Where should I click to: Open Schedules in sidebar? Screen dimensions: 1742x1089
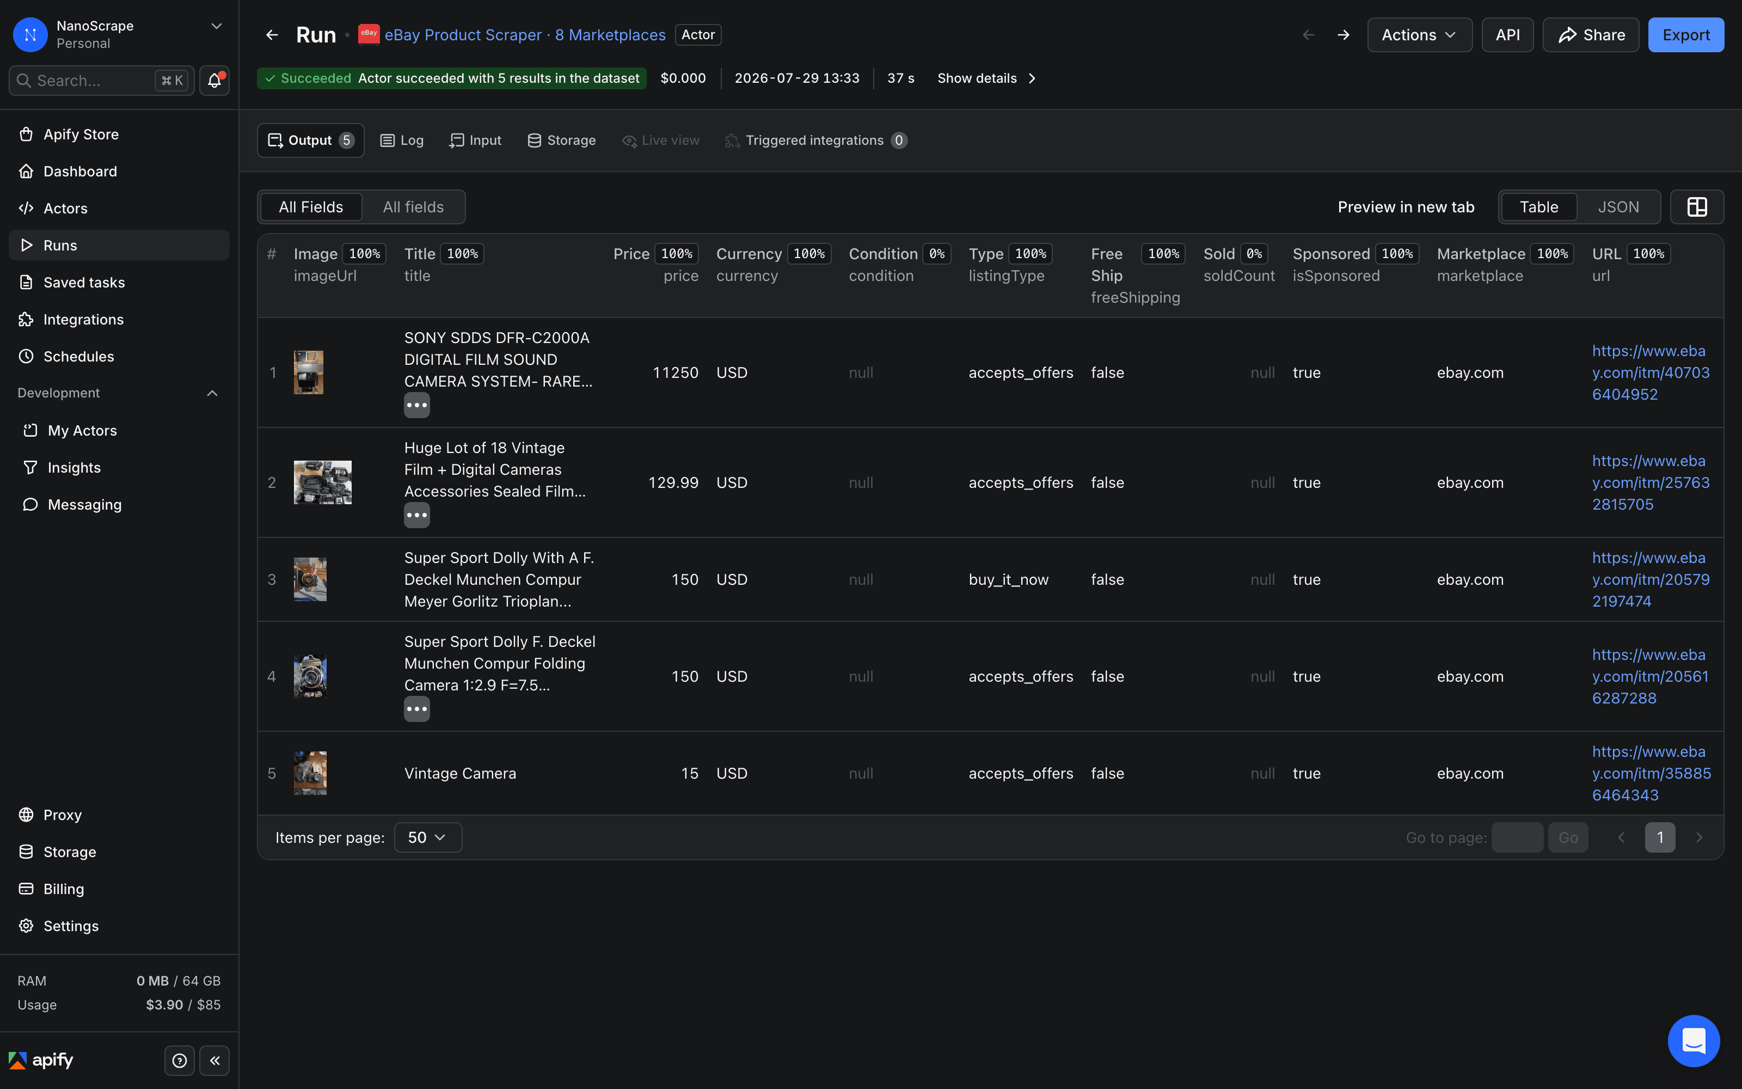click(x=119, y=357)
